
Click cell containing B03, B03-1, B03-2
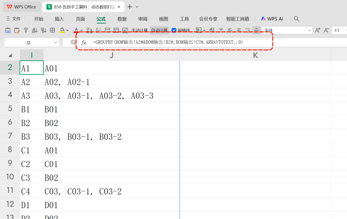click(x=111, y=136)
